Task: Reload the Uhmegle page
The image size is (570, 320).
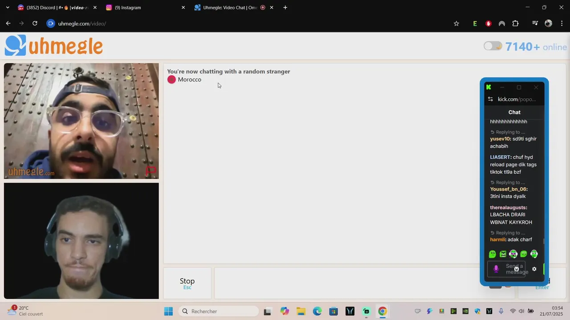Action: coord(35,24)
